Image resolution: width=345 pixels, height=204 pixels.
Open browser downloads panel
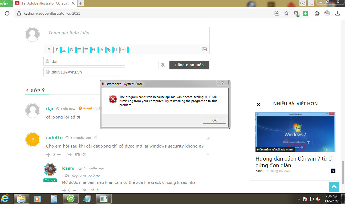(338, 13)
